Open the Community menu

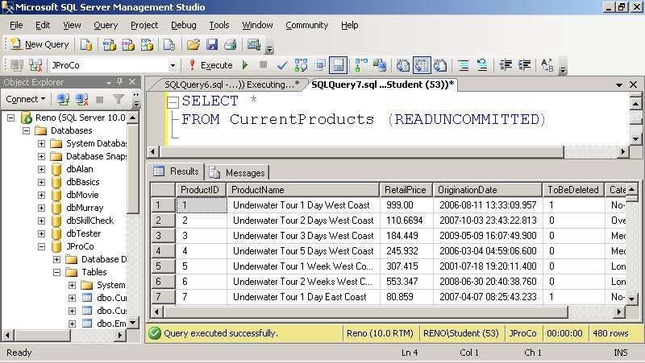click(307, 25)
